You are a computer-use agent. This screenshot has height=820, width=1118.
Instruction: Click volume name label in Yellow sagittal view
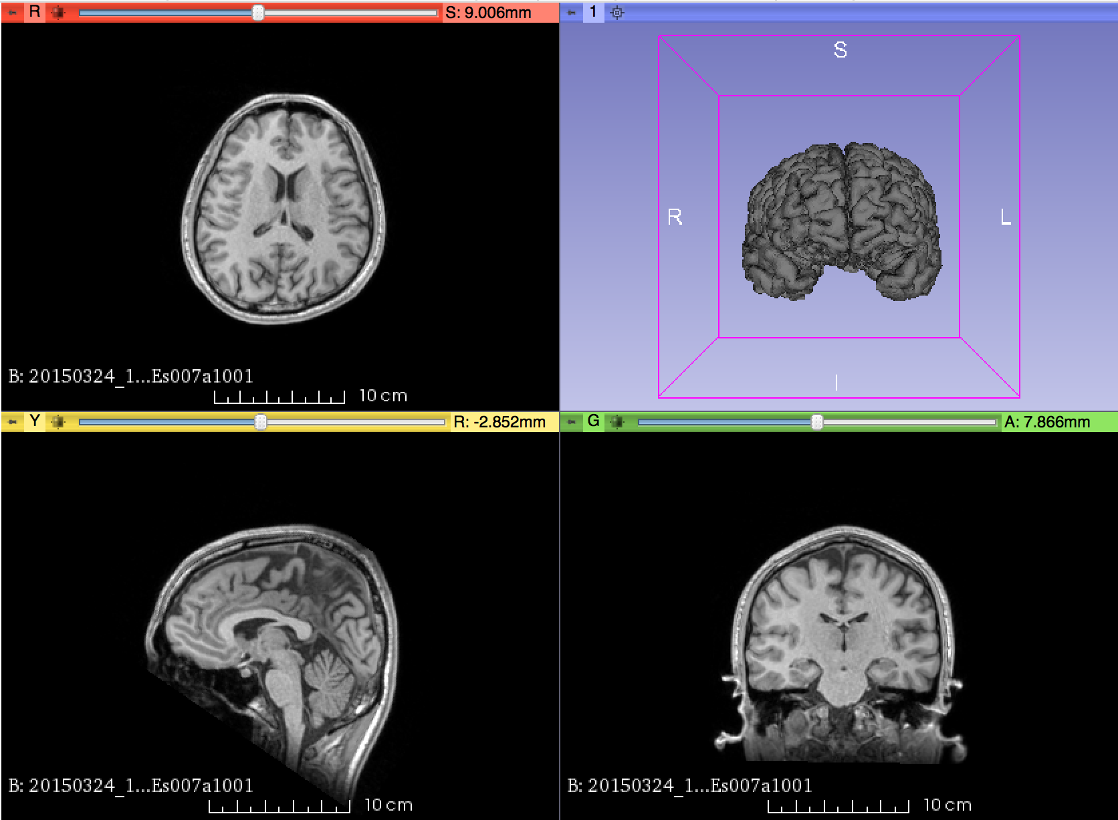click(x=131, y=785)
